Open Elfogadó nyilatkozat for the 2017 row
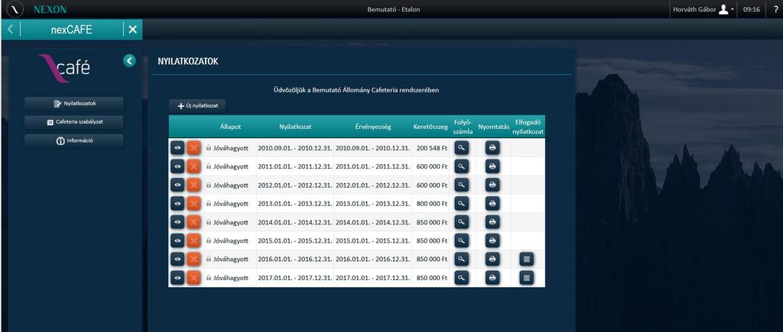This screenshot has height=332, width=783. tap(526, 278)
